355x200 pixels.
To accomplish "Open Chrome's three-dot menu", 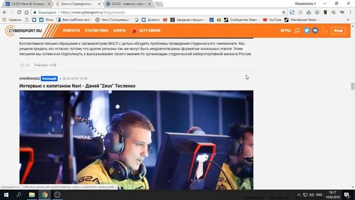I will click(x=350, y=12).
